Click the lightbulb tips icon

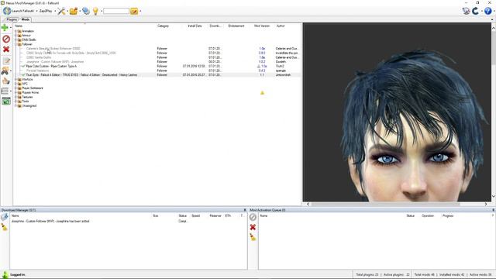pyautogui.click(x=95, y=11)
